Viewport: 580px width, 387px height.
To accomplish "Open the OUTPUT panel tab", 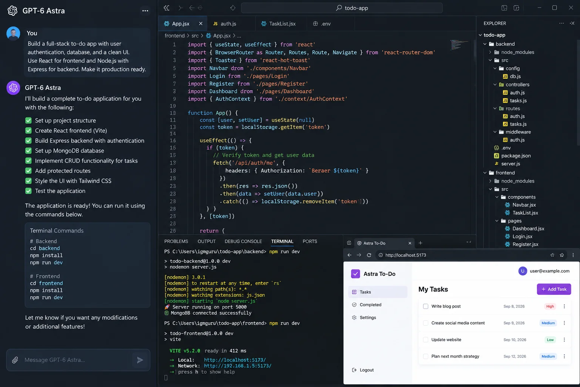I will coord(207,241).
